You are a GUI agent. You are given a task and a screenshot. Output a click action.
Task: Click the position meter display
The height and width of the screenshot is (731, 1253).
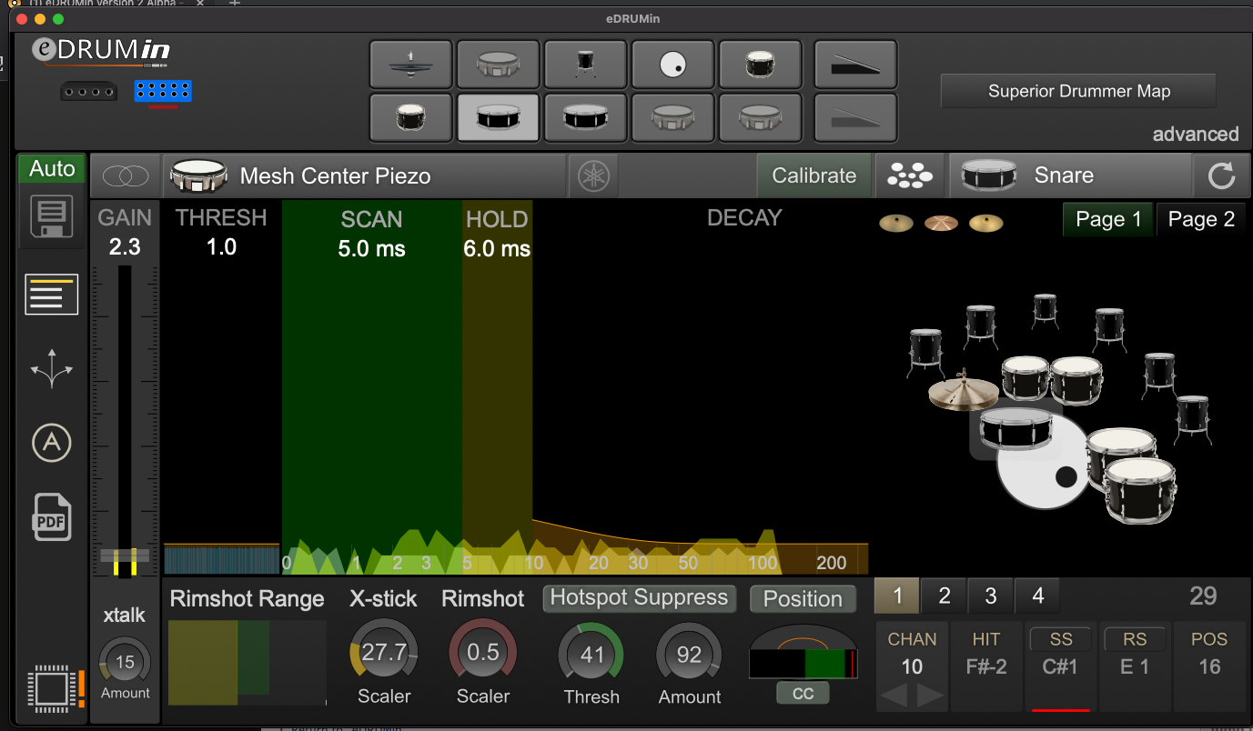tap(803, 652)
